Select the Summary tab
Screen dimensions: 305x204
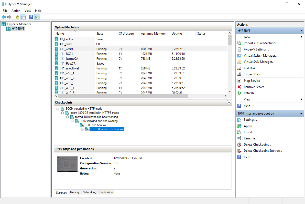click(x=61, y=192)
